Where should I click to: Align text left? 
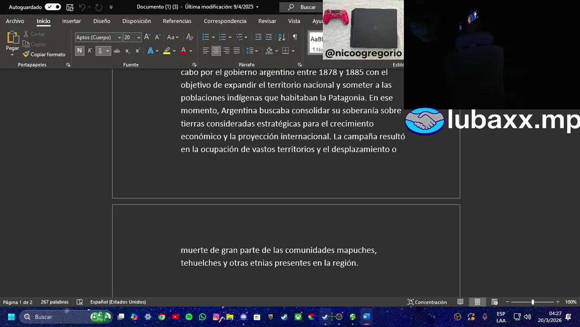206,51
